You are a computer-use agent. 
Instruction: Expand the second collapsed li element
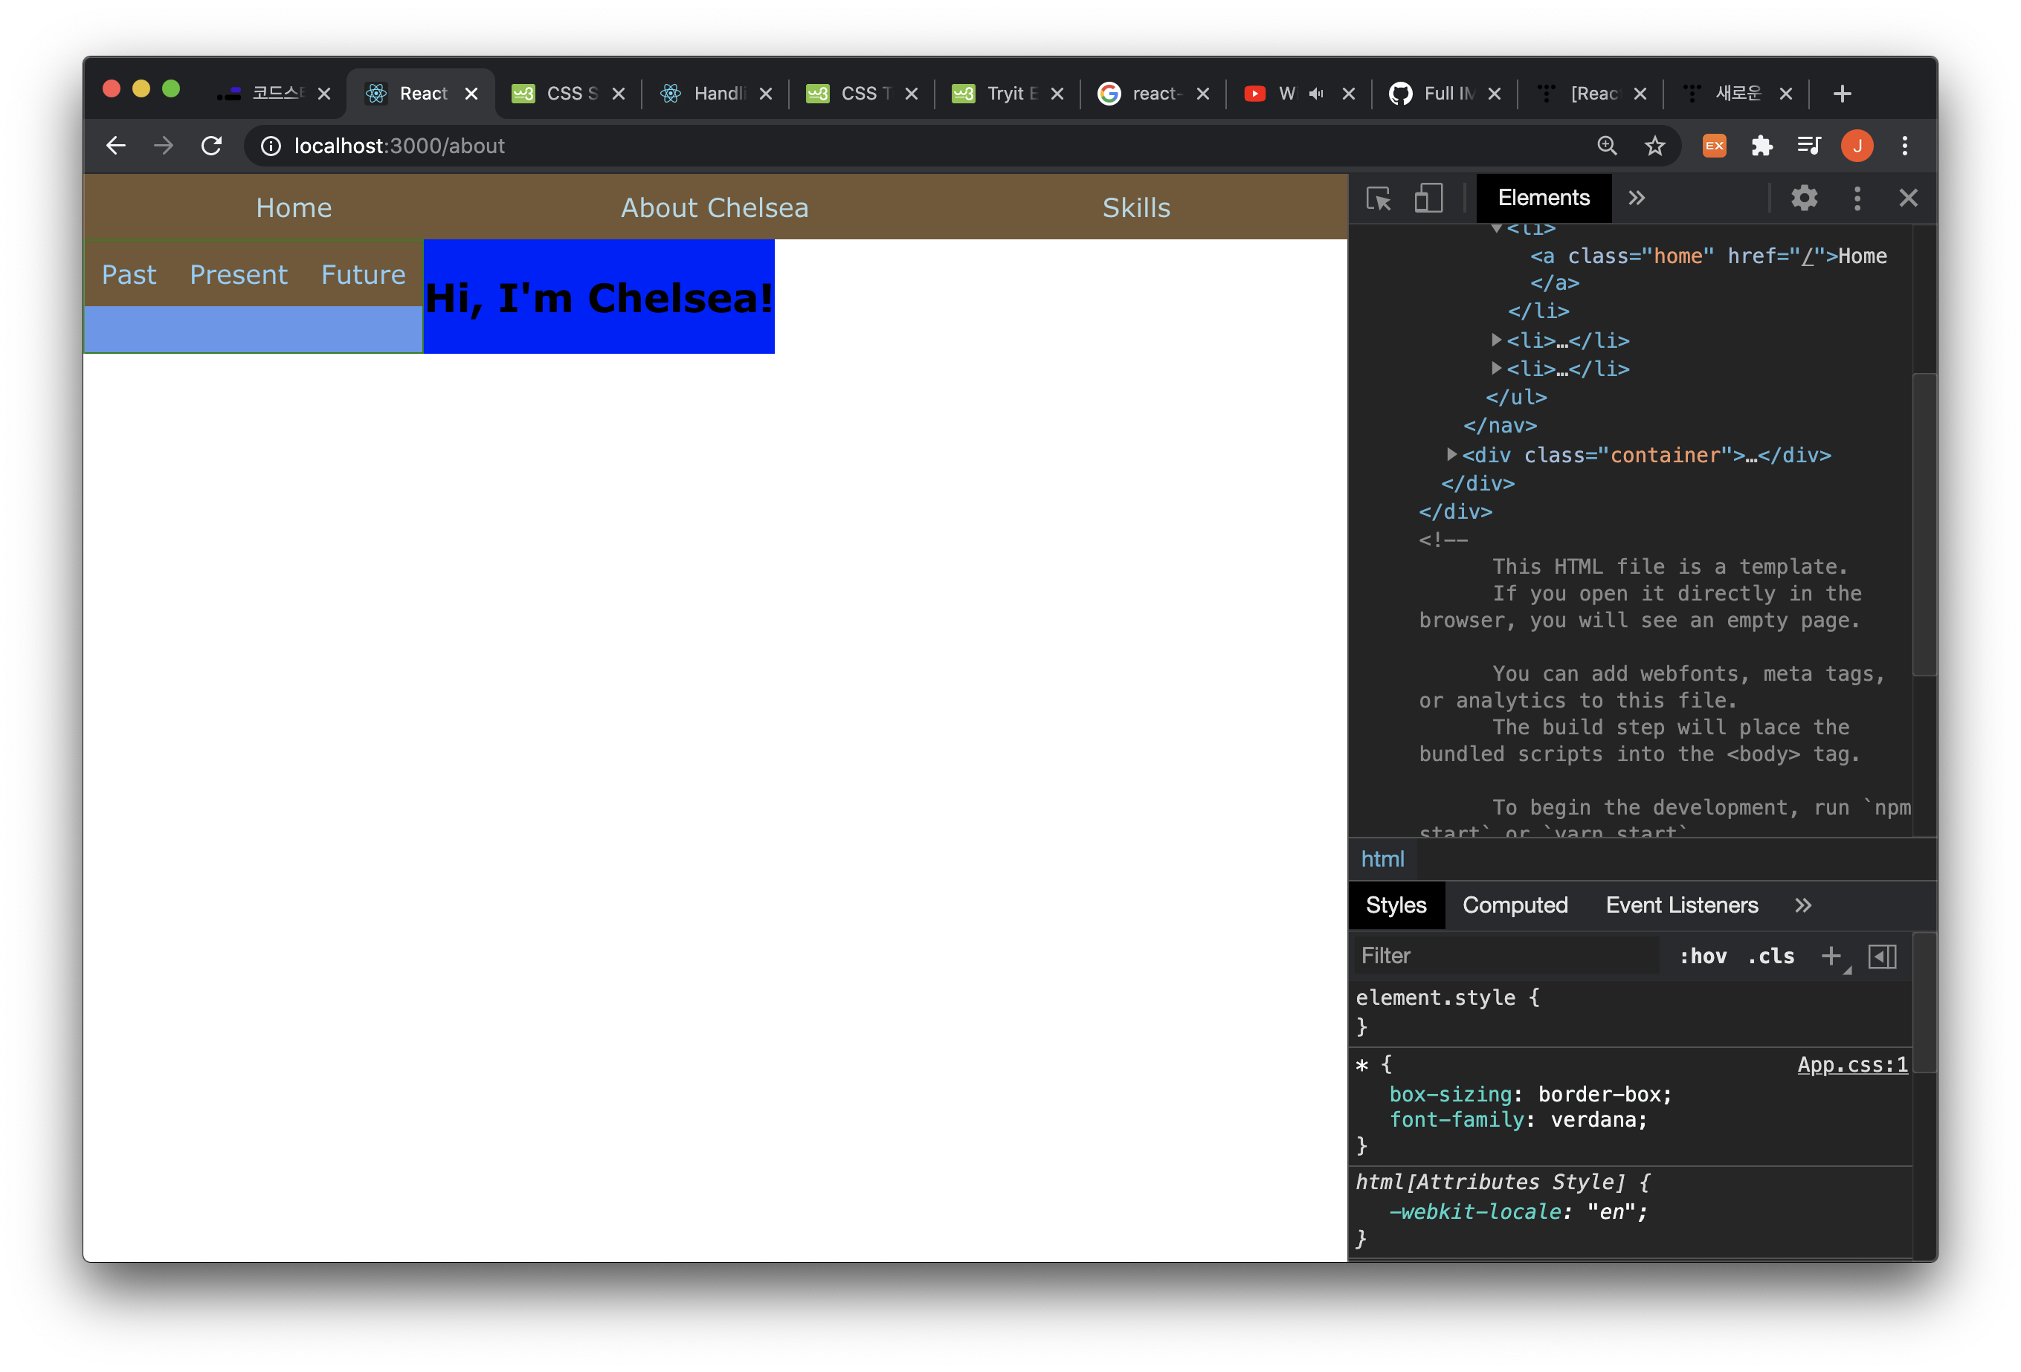click(x=1497, y=369)
